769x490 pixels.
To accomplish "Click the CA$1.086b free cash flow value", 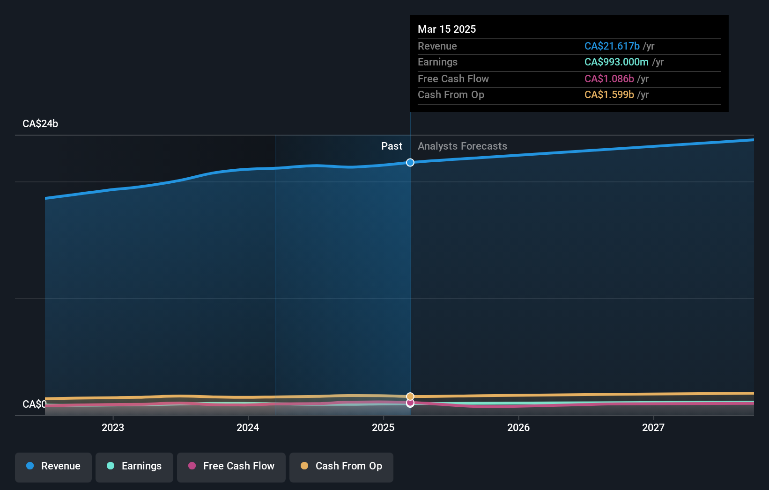I will click(x=609, y=79).
